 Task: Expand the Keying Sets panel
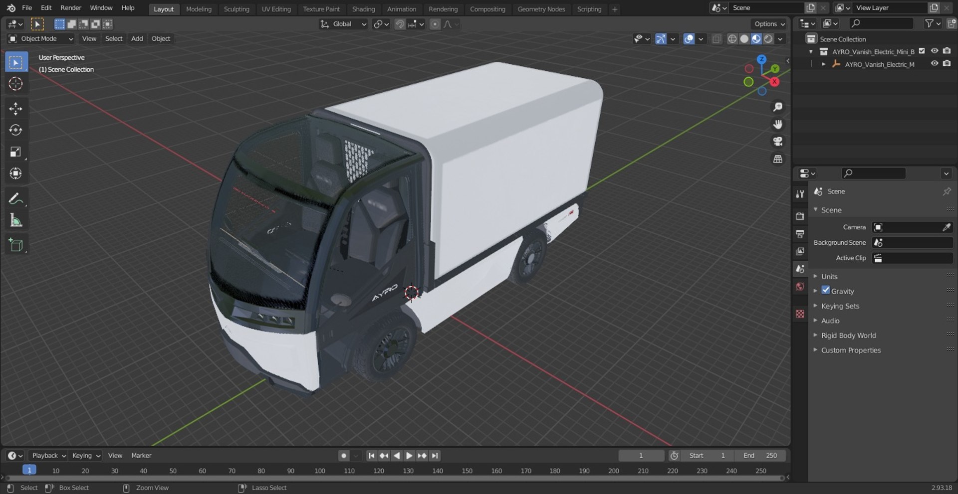pos(840,306)
